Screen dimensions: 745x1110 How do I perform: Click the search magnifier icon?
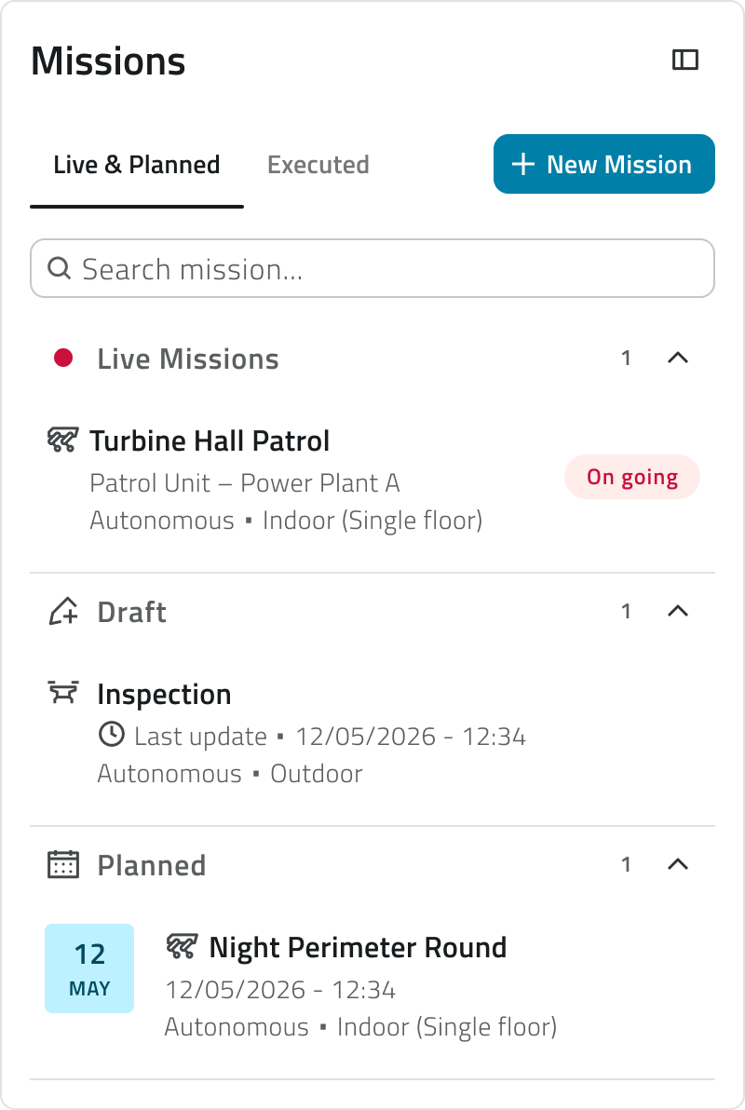(x=60, y=268)
